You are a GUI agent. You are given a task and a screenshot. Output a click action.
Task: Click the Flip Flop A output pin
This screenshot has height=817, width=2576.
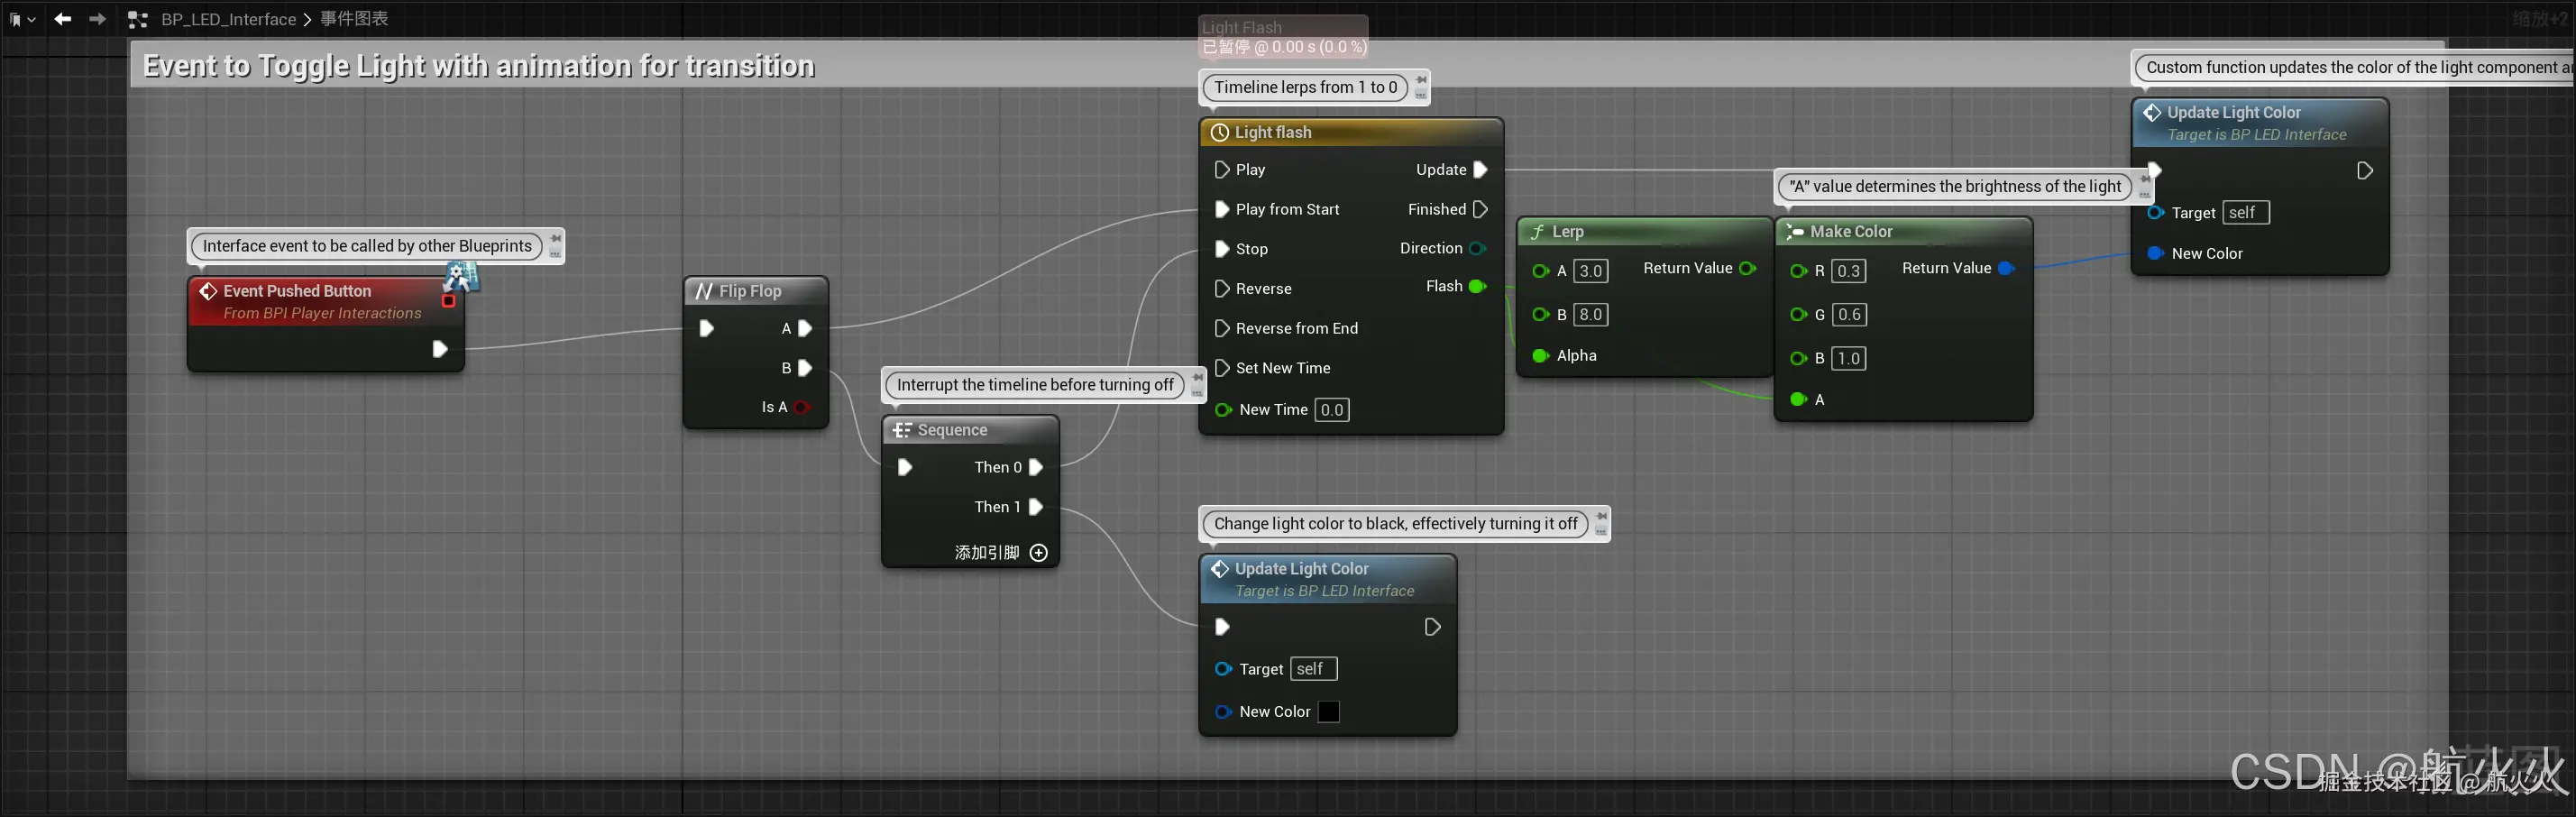(x=805, y=328)
